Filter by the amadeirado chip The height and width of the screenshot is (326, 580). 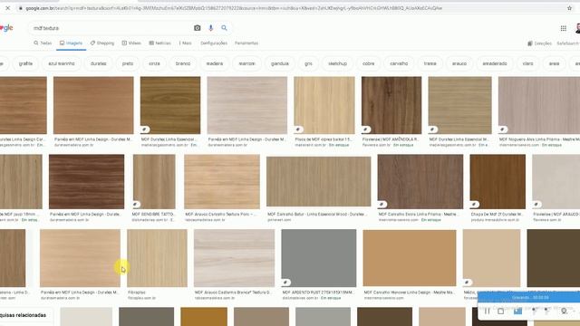click(x=495, y=63)
